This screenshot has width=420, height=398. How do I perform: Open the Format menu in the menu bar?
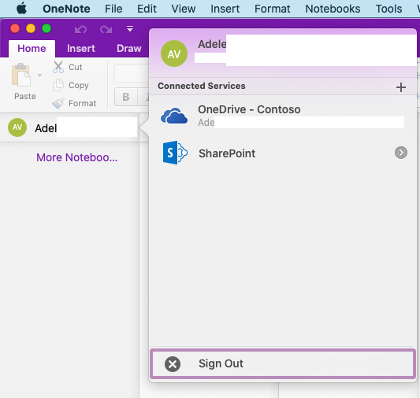point(272,9)
